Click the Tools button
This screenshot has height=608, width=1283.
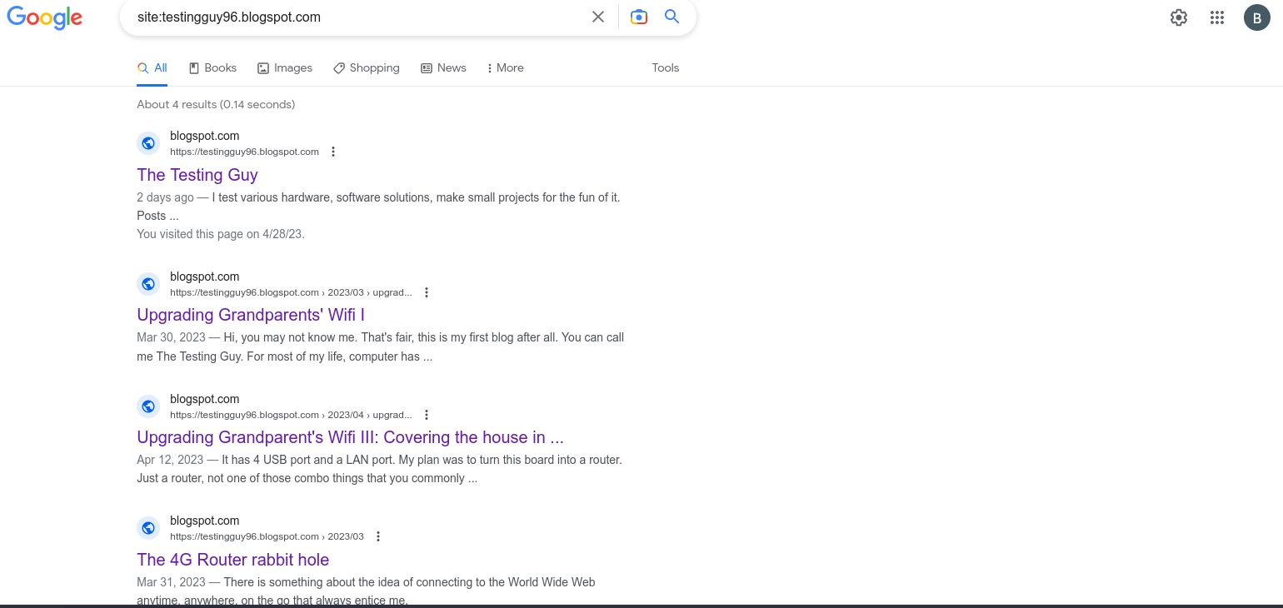point(666,68)
